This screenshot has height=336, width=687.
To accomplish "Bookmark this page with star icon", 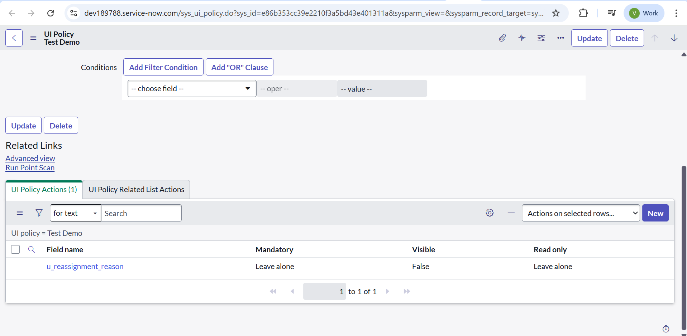I will 556,13.
